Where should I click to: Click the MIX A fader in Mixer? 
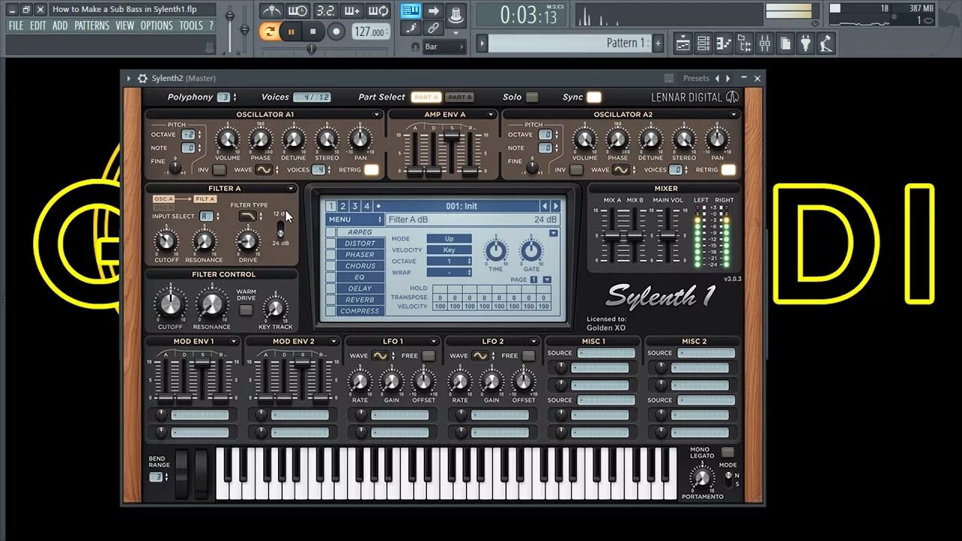613,236
